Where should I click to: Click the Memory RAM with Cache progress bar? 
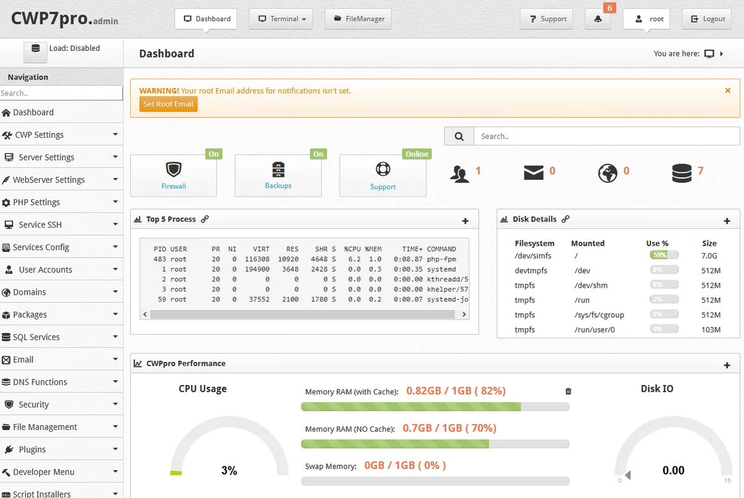point(435,407)
